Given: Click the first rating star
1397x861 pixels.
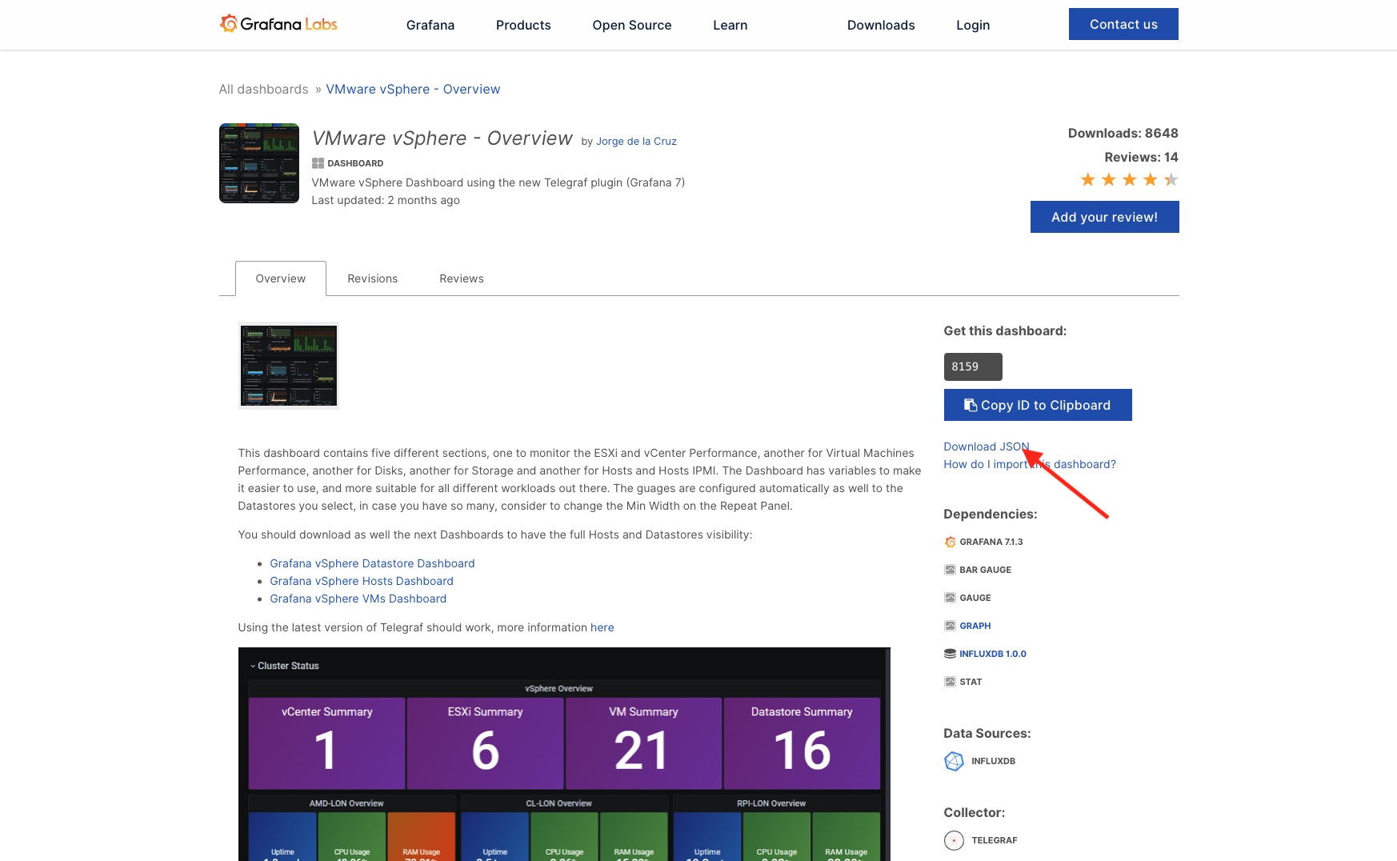Looking at the screenshot, I should 1088,179.
